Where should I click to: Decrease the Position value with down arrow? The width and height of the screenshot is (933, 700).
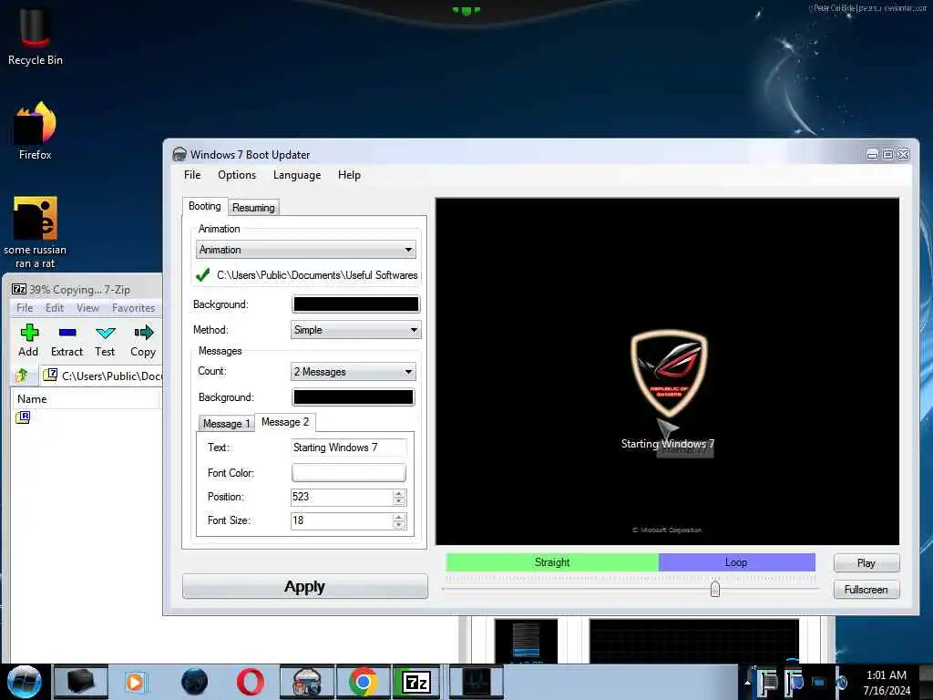[399, 501]
